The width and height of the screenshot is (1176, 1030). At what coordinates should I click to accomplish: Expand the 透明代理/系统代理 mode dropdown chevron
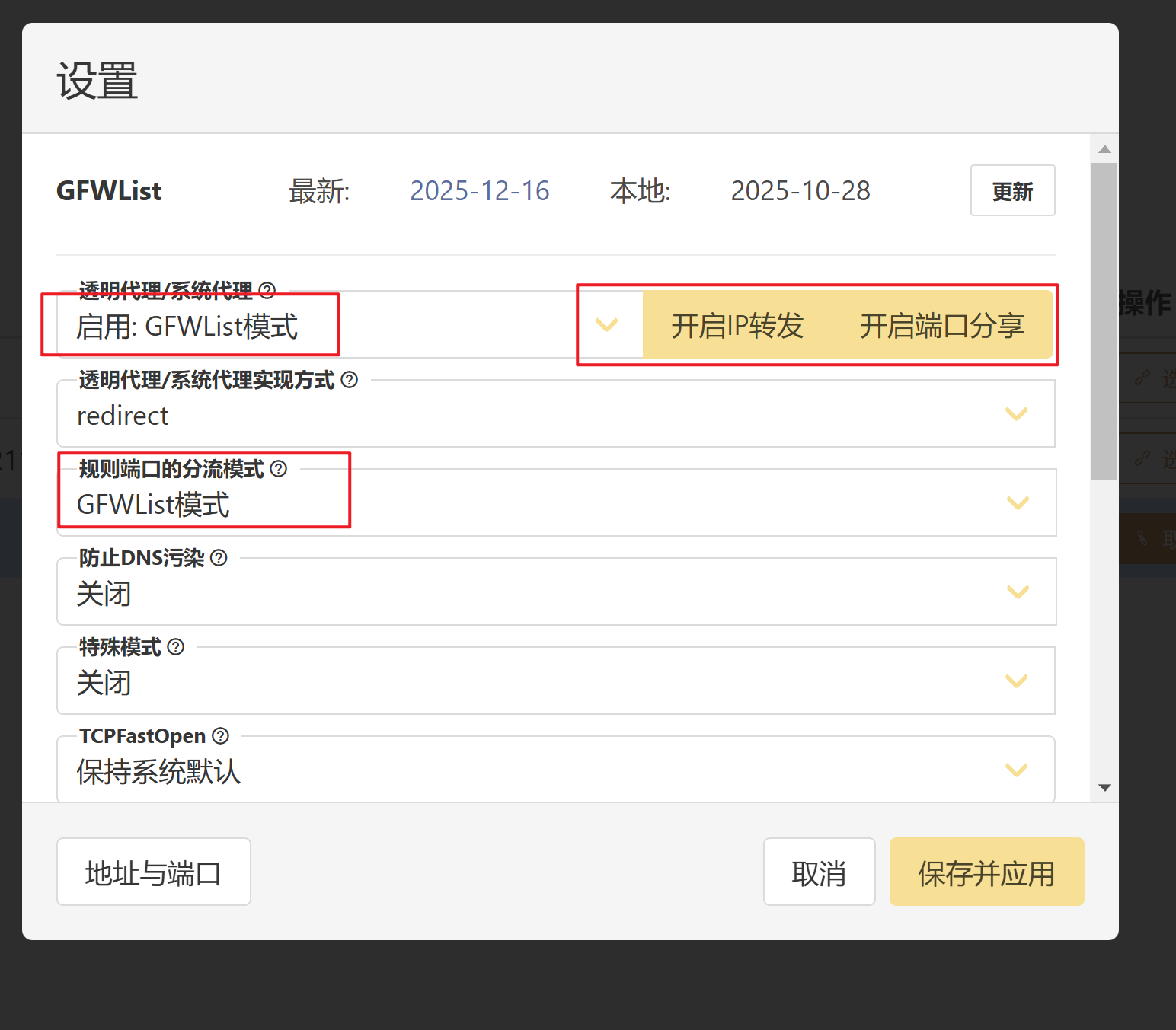[x=606, y=325]
